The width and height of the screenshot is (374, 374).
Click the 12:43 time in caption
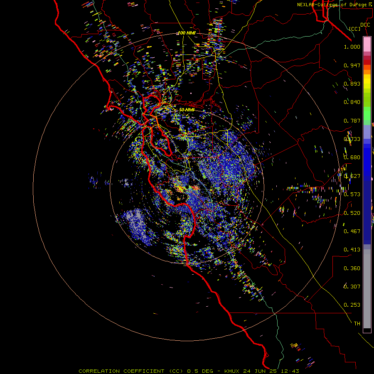click(x=290, y=371)
